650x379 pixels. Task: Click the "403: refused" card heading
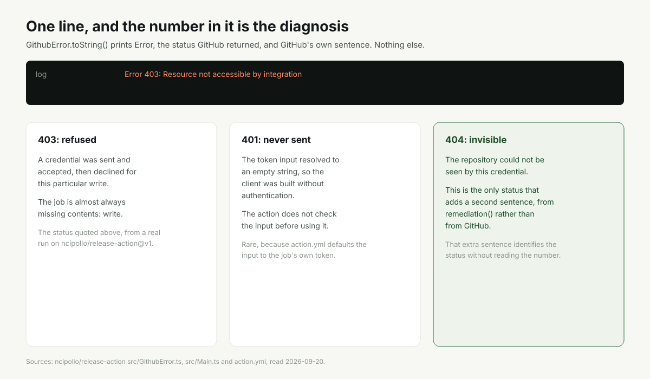point(67,140)
